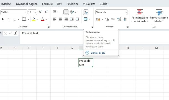The width and height of the screenshot is (169, 100).
Task: Select column F header
Action: point(58,48)
